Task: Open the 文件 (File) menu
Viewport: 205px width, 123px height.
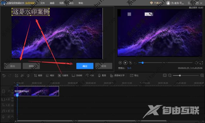Action: (43, 3)
